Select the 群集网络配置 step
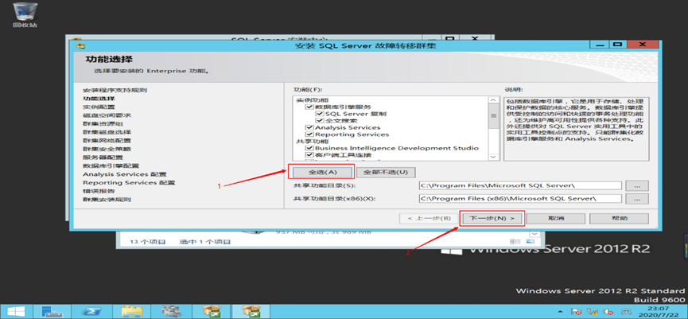688x319 pixels. (107, 141)
